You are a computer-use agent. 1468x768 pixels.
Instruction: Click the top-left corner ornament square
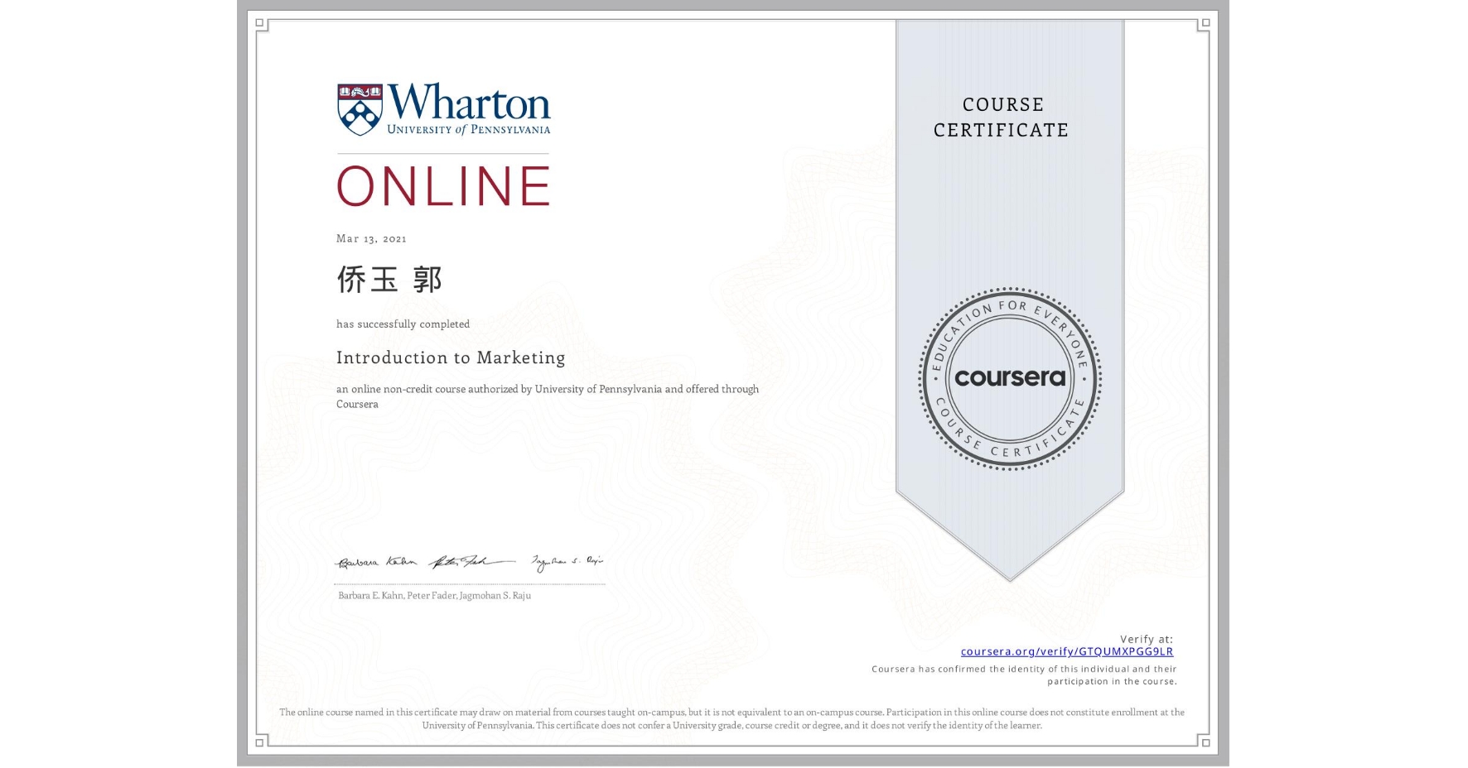coord(261,22)
